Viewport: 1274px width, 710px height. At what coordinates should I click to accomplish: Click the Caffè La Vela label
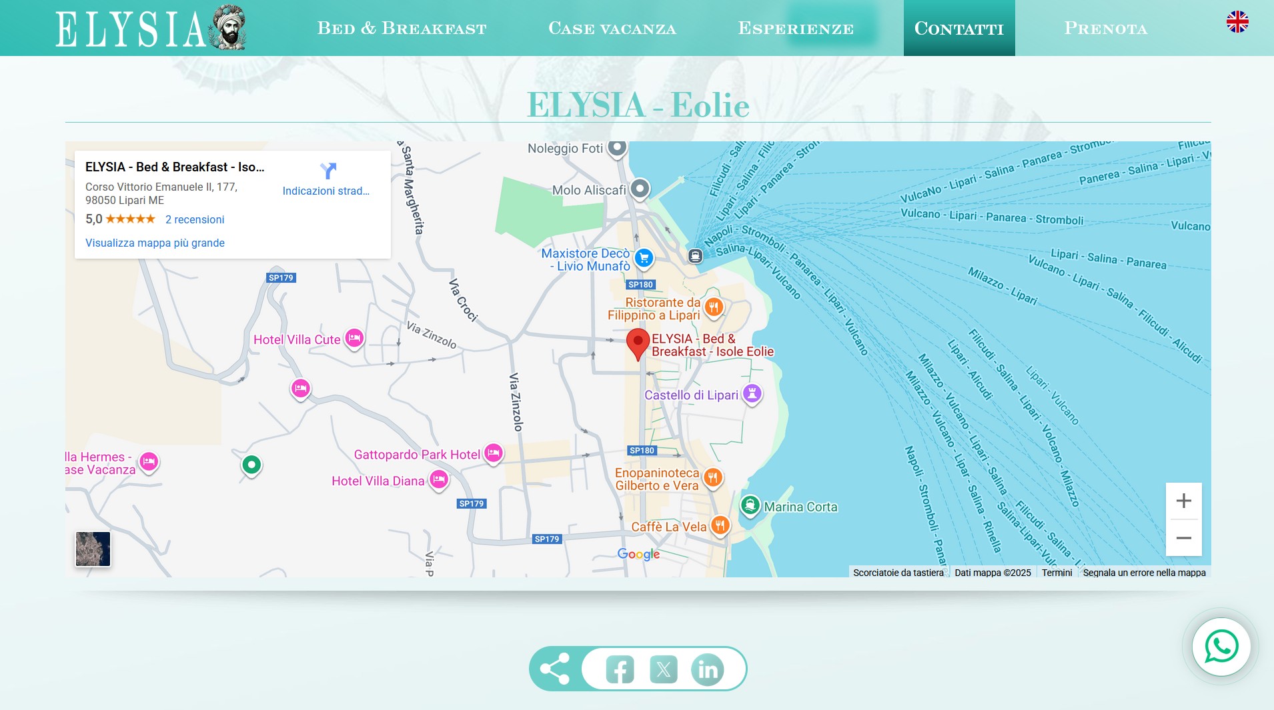pos(668,527)
